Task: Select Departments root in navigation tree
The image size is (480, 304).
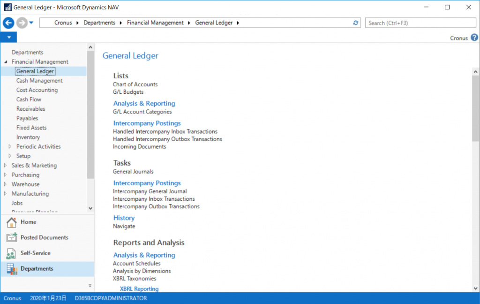Action: tap(27, 53)
